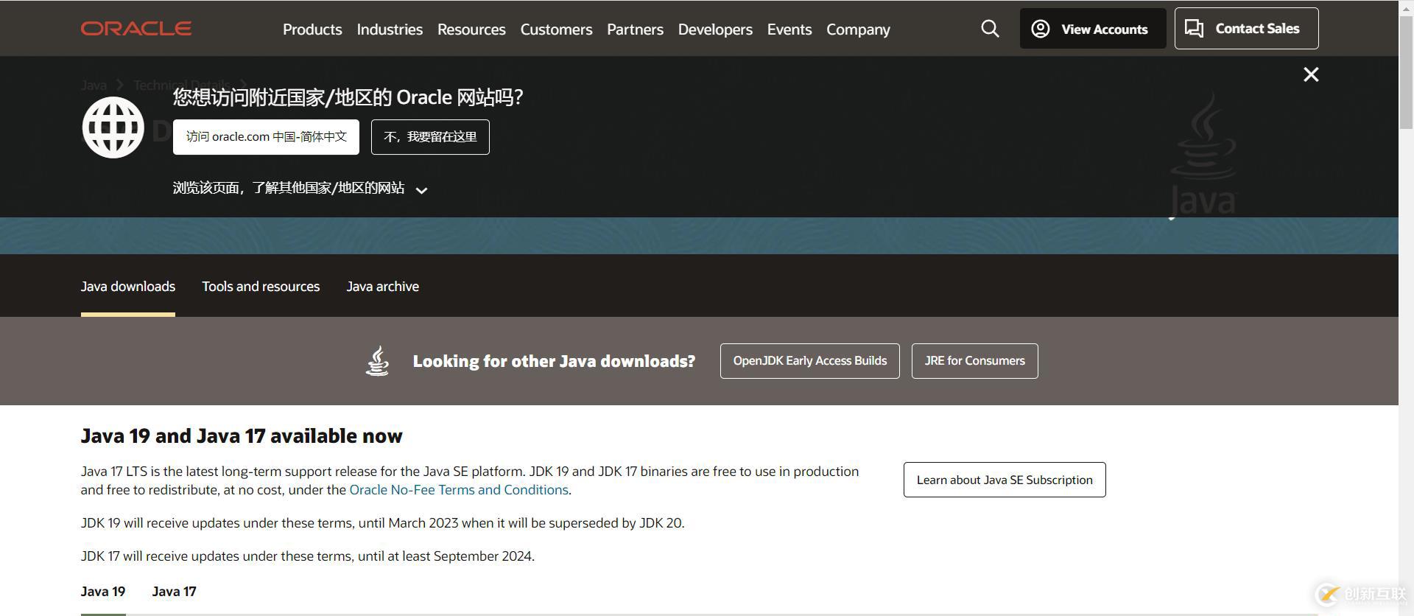Open View Accounts menu

1092,29
